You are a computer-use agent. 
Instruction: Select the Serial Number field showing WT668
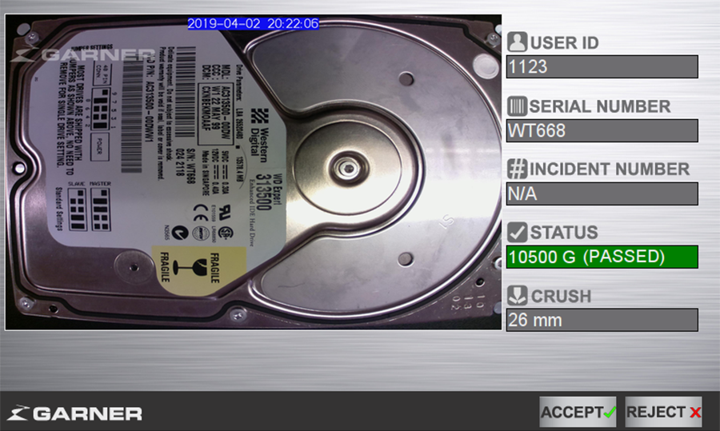(x=602, y=130)
